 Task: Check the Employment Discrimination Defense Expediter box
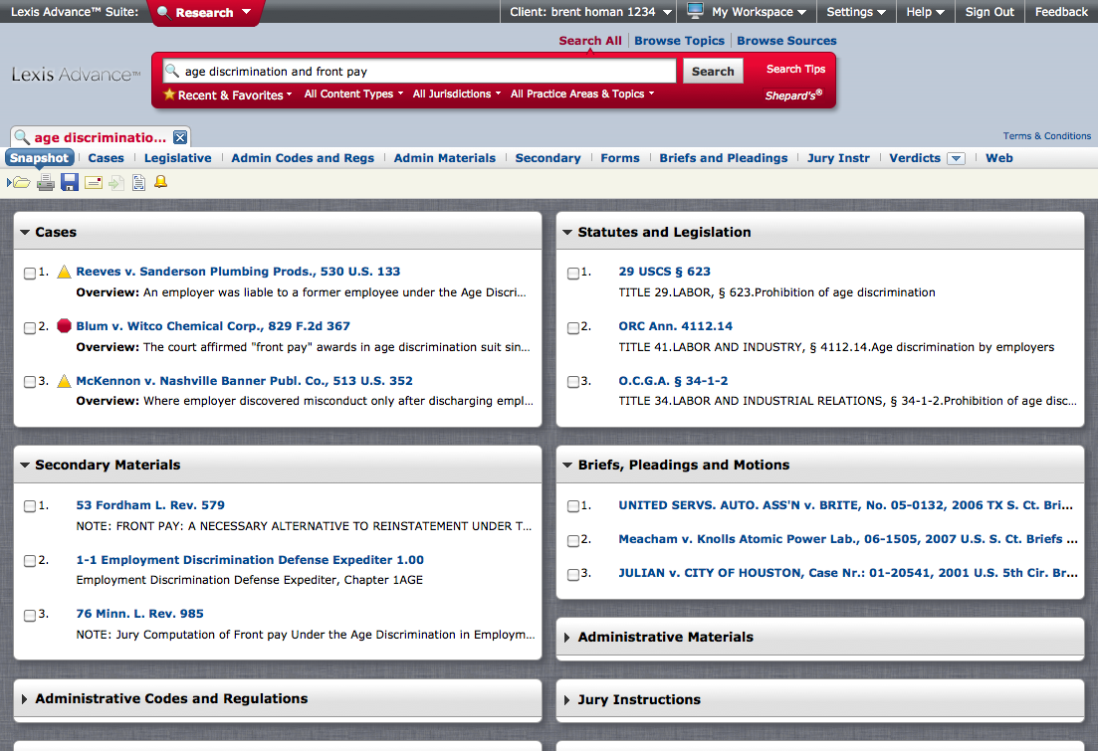[30, 561]
